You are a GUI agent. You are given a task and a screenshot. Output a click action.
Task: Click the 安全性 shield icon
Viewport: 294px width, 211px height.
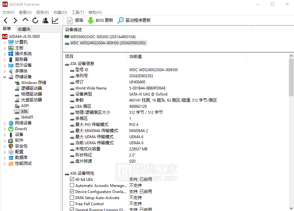(11, 146)
